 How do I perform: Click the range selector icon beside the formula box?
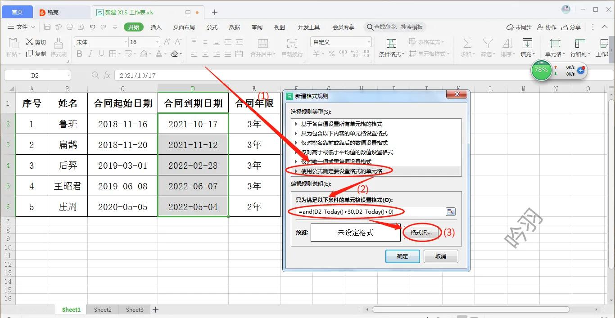450,211
